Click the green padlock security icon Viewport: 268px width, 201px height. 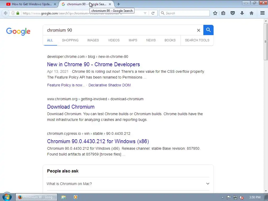click(18, 13)
